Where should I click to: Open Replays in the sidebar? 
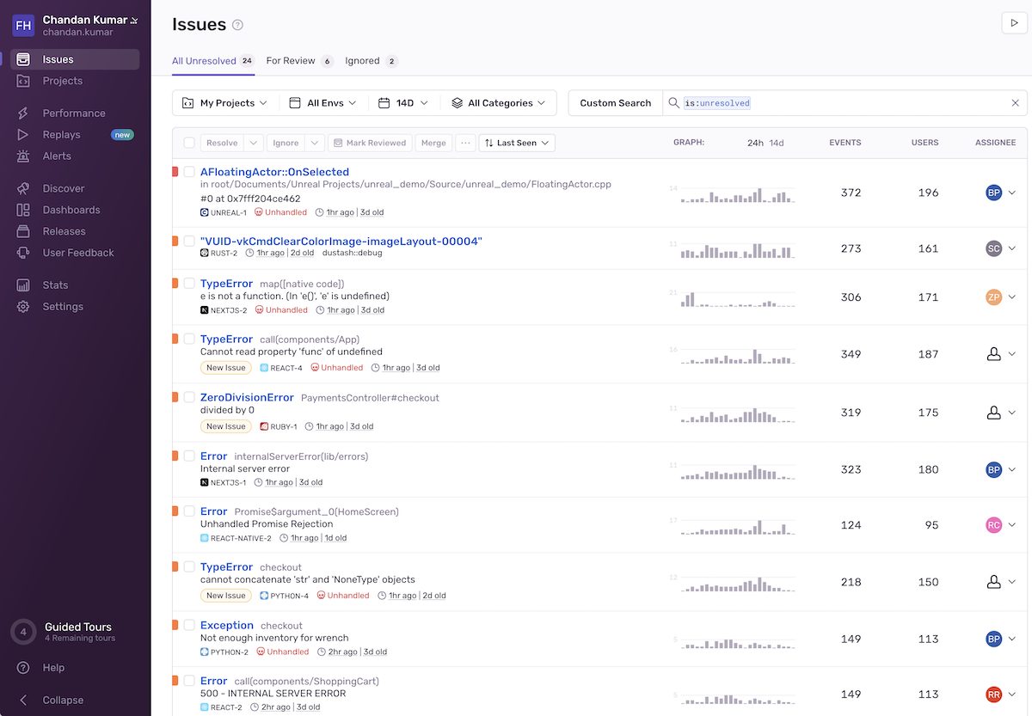(x=61, y=135)
